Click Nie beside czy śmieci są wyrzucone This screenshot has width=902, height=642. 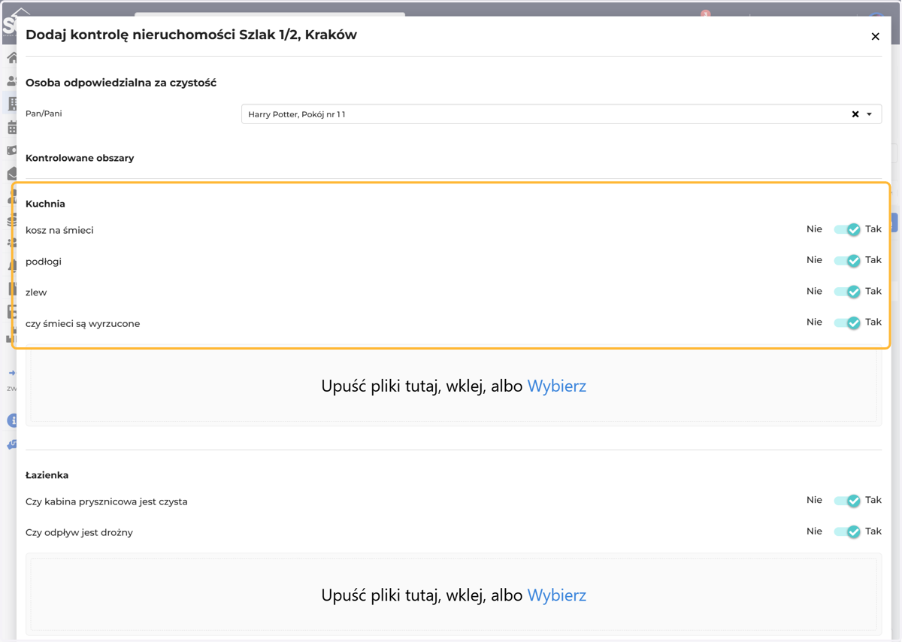pyautogui.click(x=814, y=322)
